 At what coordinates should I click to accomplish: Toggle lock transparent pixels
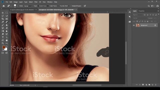(137, 21)
